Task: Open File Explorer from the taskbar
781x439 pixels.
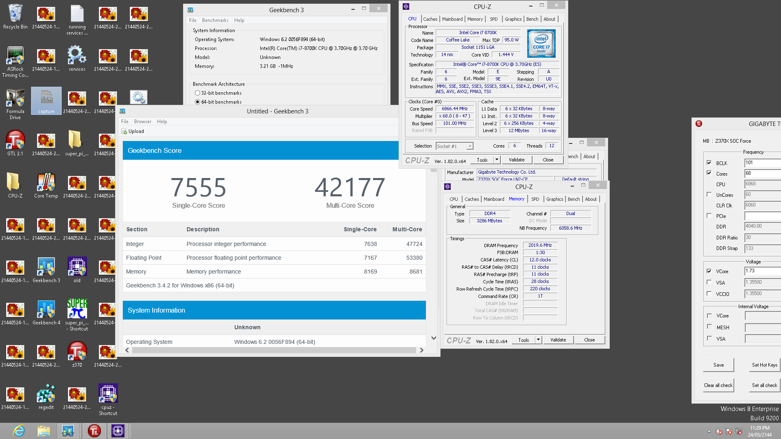Action: tap(44, 431)
